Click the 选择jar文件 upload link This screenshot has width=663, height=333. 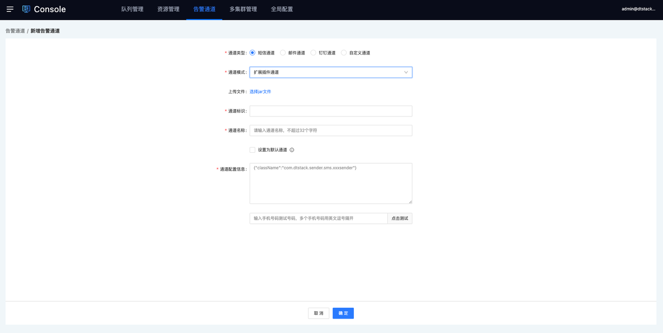click(x=261, y=92)
